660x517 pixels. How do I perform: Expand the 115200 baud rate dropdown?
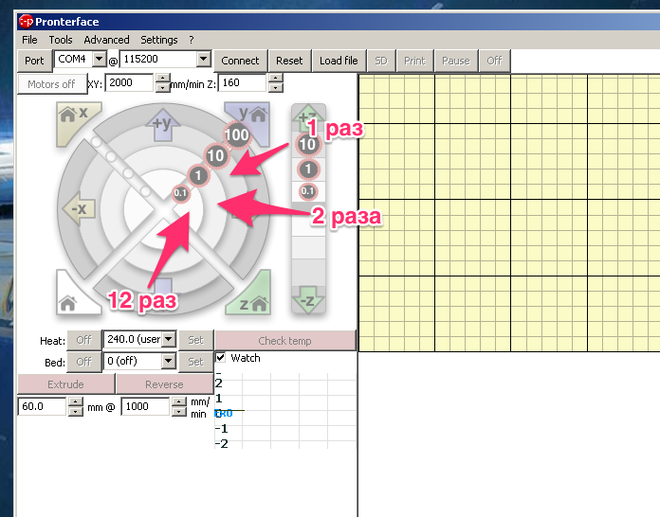(203, 60)
